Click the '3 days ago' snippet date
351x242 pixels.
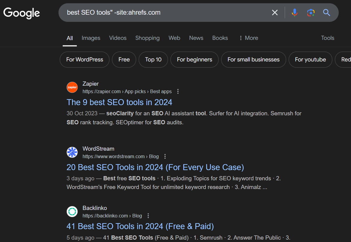click(x=81, y=179)
